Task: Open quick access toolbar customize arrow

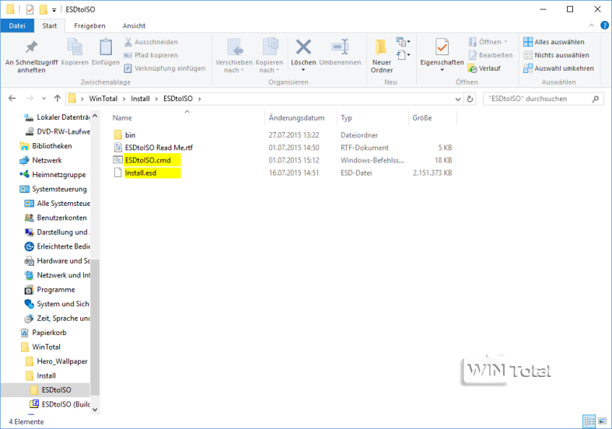Action: 54,10
